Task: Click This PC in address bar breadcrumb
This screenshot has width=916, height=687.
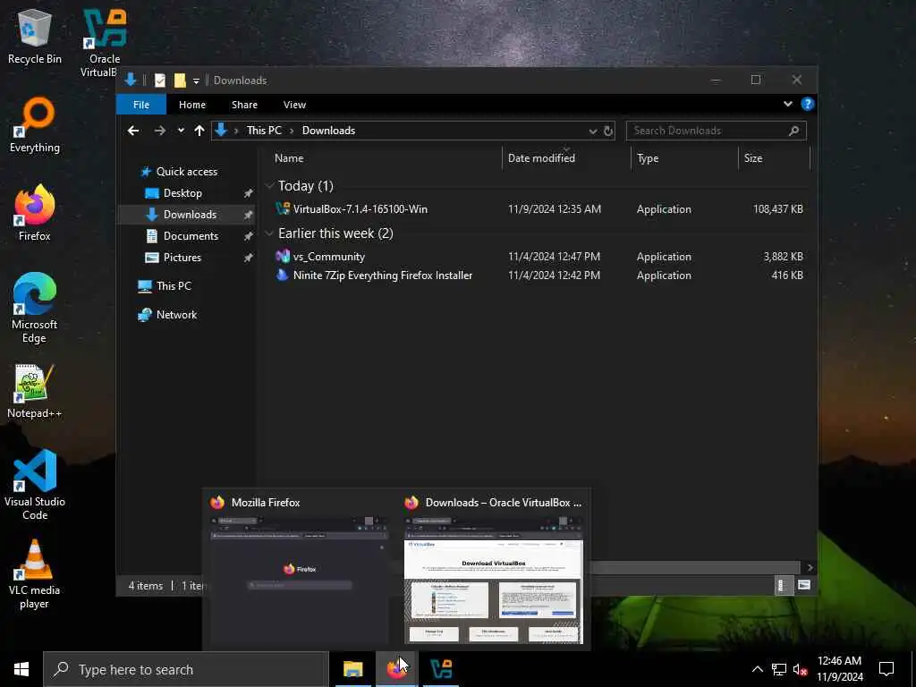Action: [264, 131]
